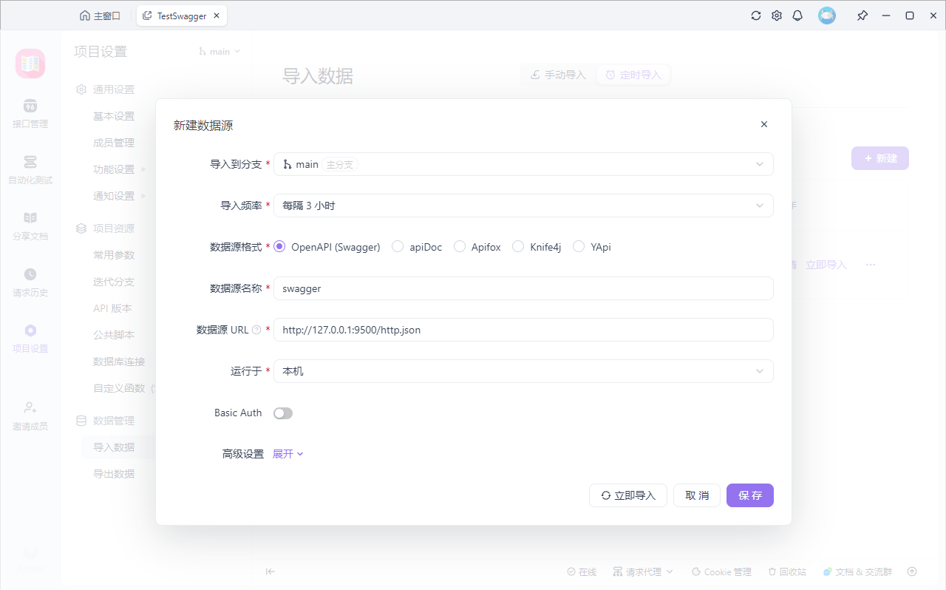
Task: Select the apiDoc format radio button
Action: 398,247
